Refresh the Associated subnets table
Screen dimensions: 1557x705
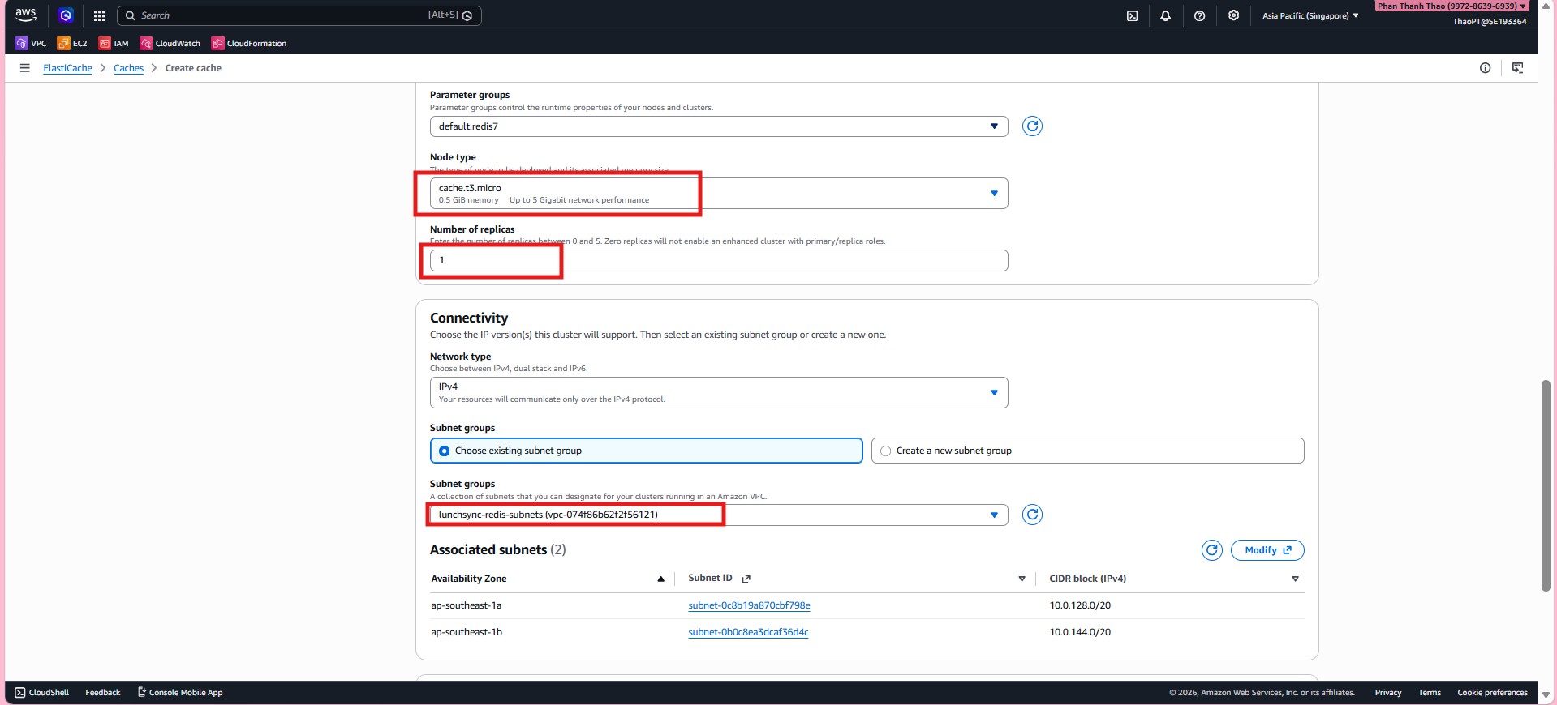(x=1211, y=550)
